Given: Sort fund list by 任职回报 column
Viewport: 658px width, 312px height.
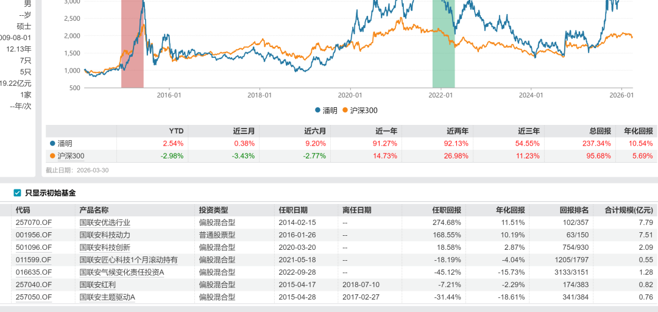Looking at the screenshot, I should [x=447, y=210].
